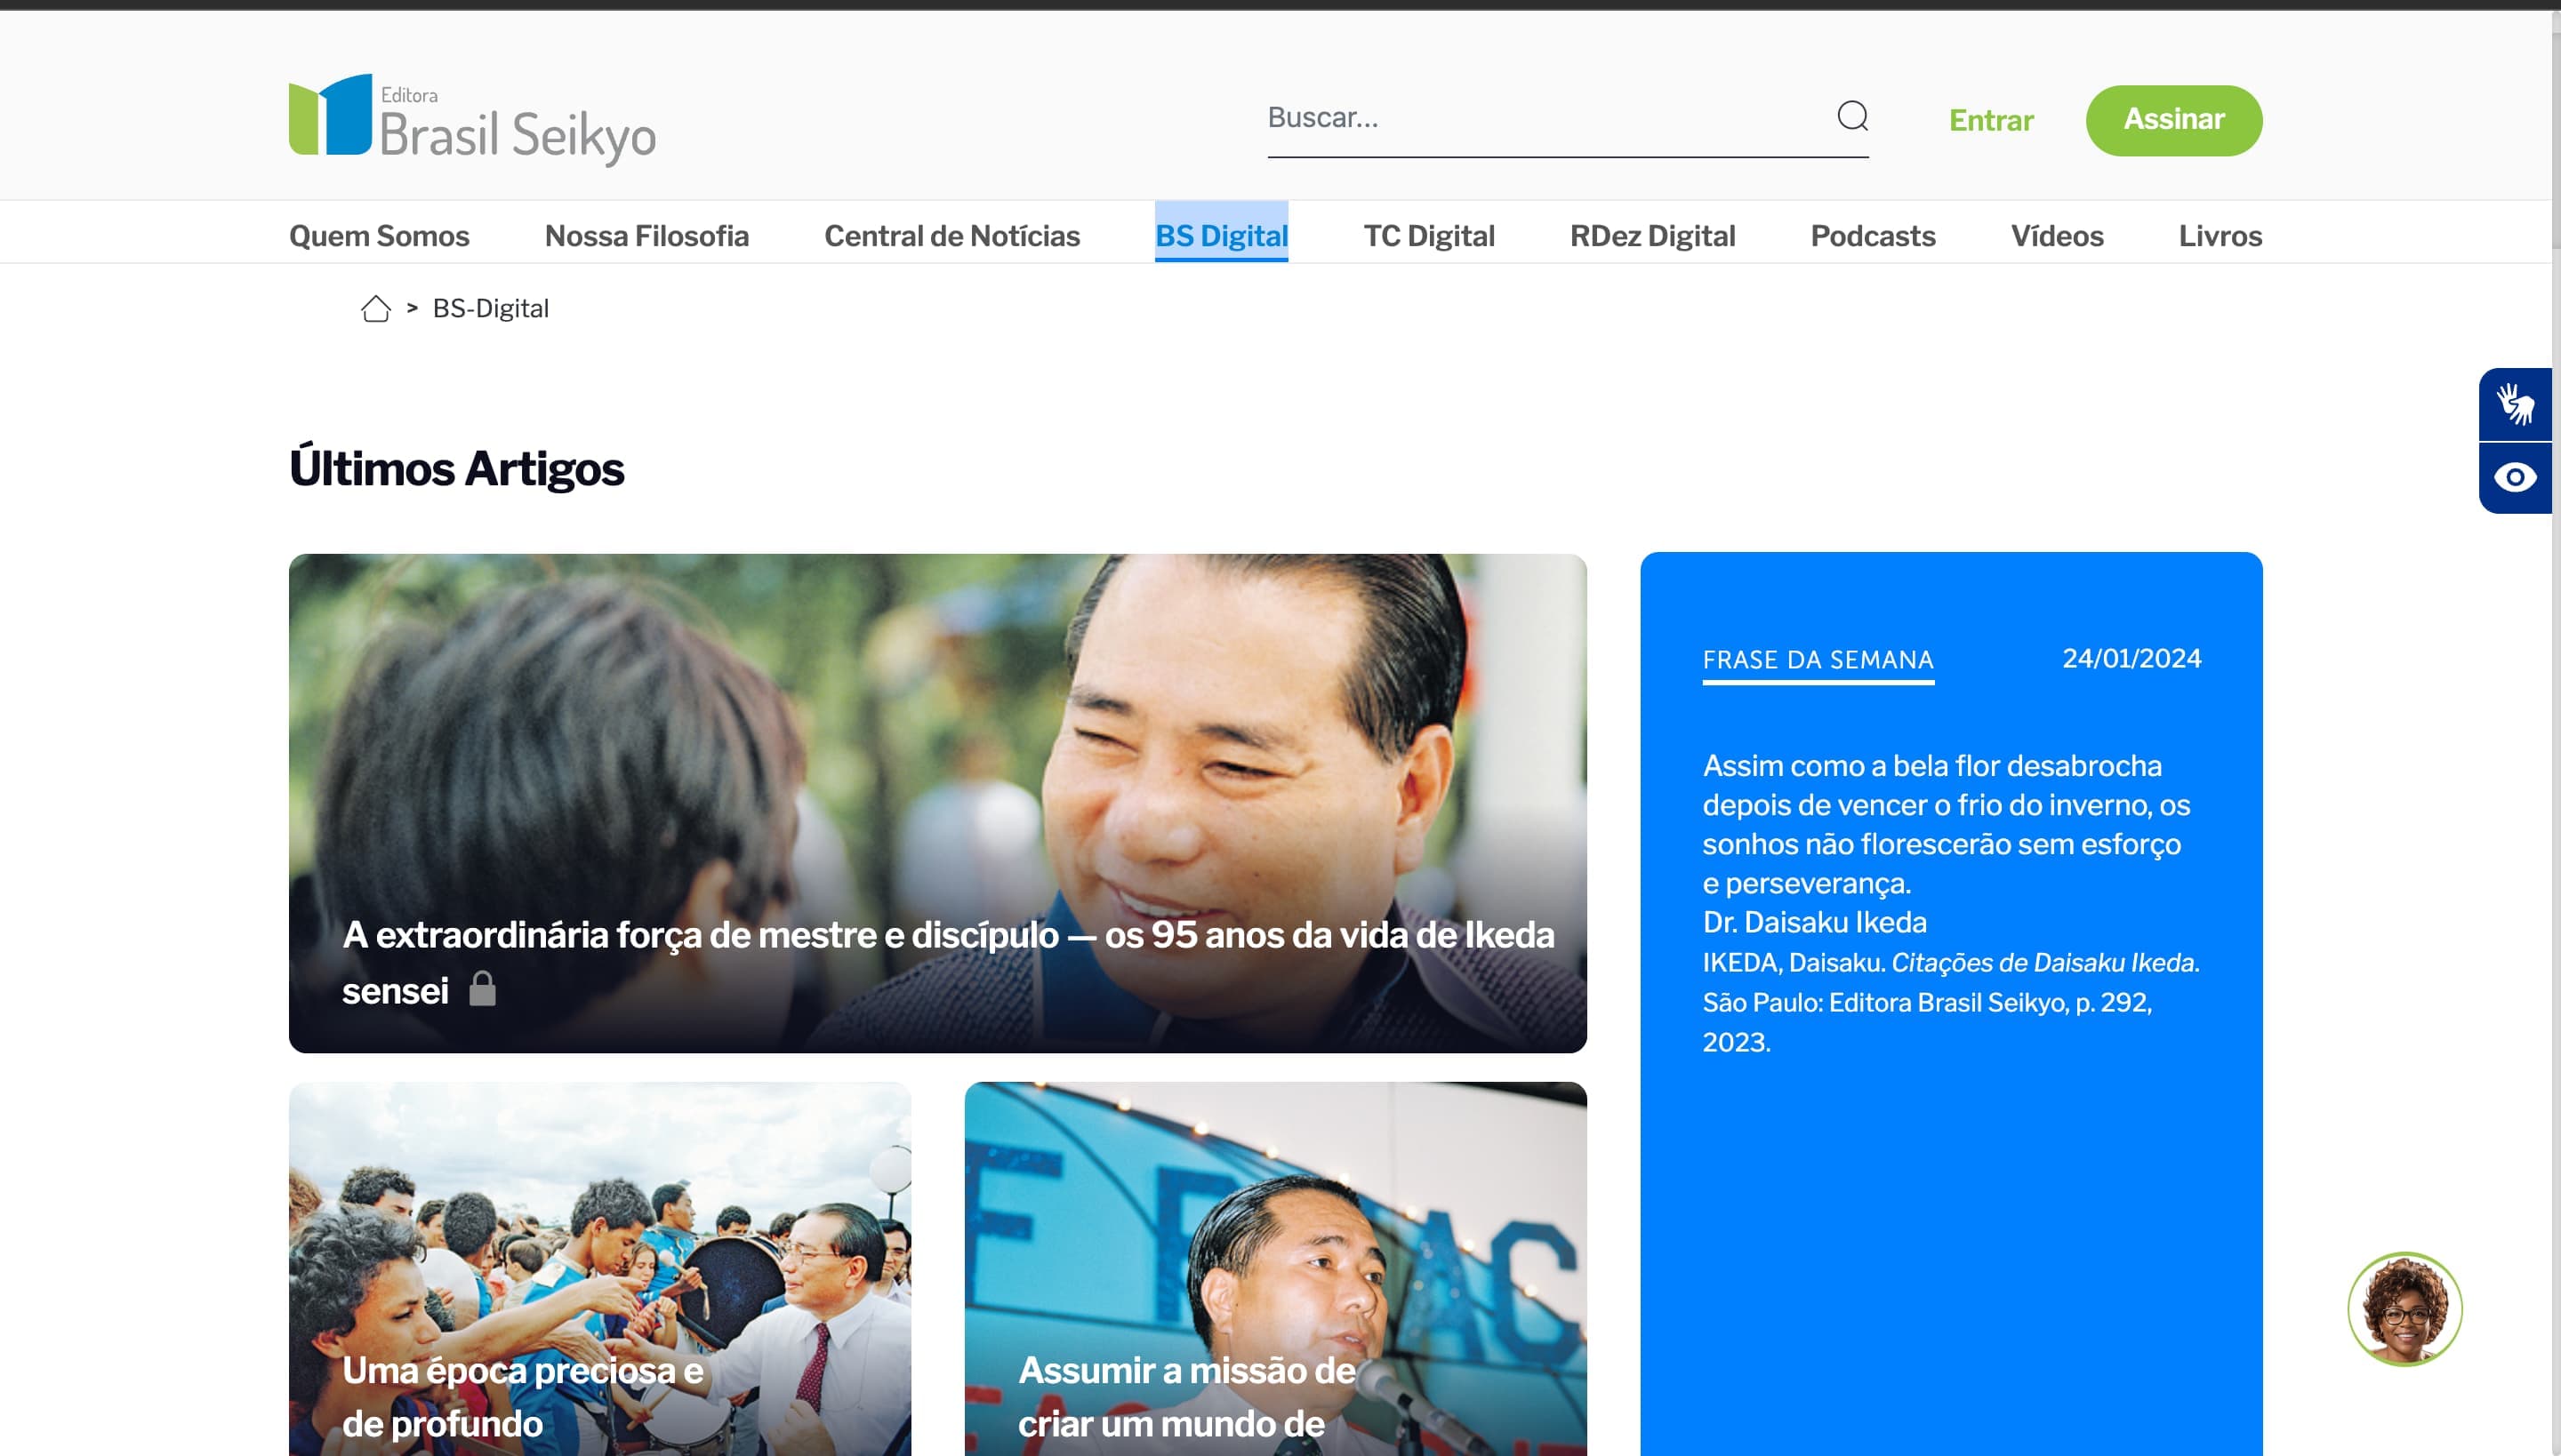Open Central de Notícias page
Screen dimensions: 2561x1456
pyautogui.click(x=951, y=236)
